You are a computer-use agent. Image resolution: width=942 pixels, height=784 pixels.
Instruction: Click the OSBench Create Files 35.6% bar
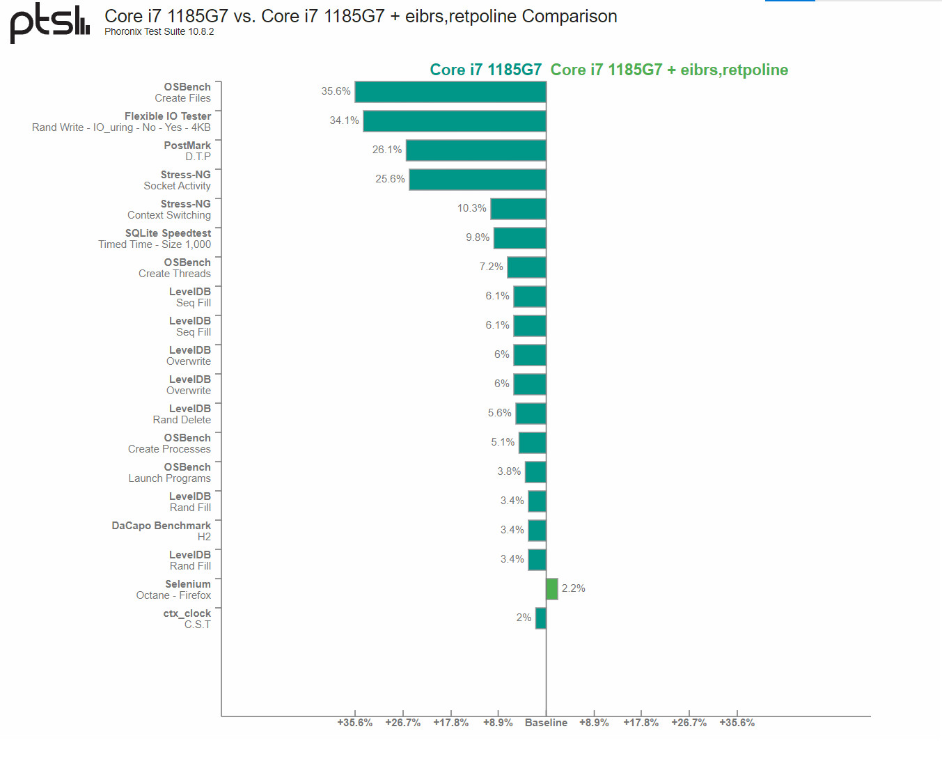pos(450,92)
